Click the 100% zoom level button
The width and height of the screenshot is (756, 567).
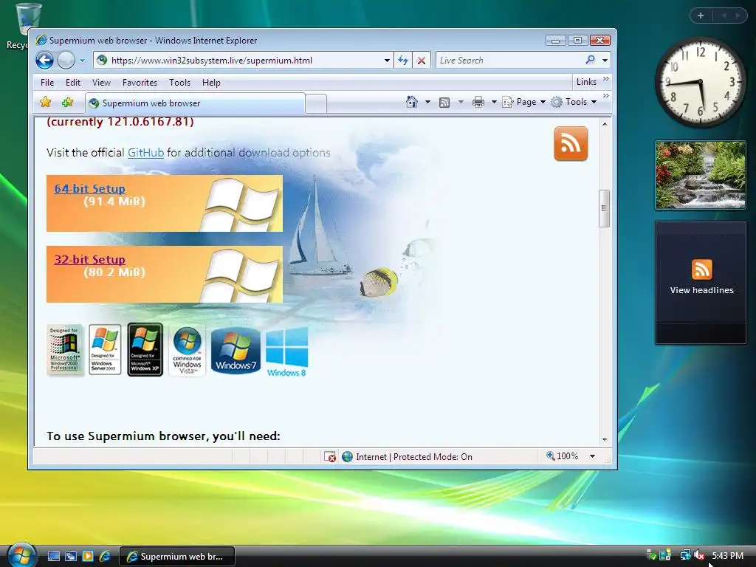coord(563,456)
